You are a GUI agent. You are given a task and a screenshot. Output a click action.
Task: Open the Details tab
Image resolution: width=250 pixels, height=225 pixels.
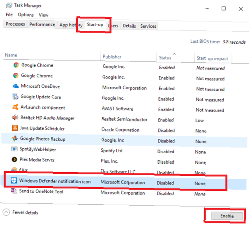(x=129, y=26)
